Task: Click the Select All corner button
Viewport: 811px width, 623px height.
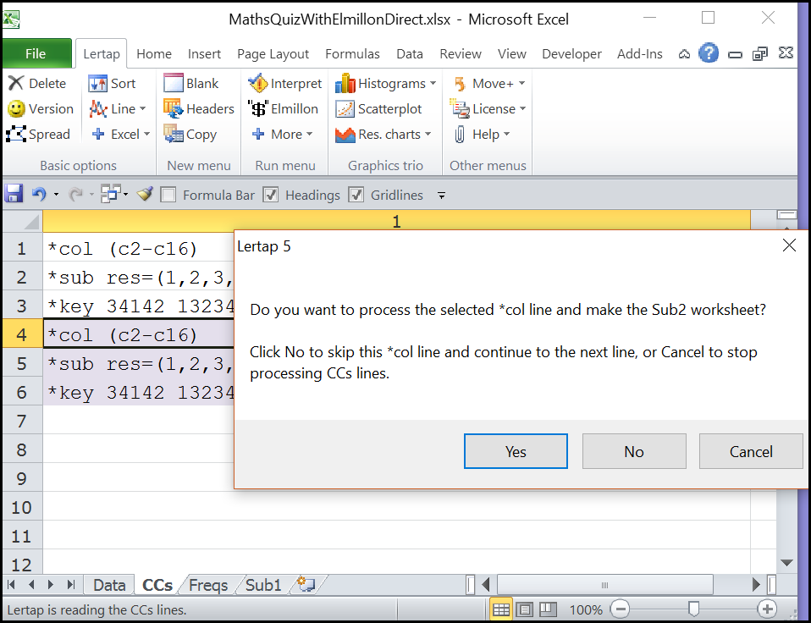Action: coord(22,221)
